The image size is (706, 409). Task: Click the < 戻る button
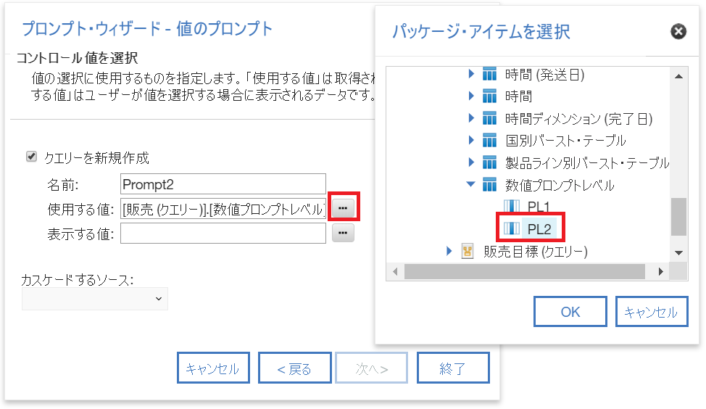[294, 368]
